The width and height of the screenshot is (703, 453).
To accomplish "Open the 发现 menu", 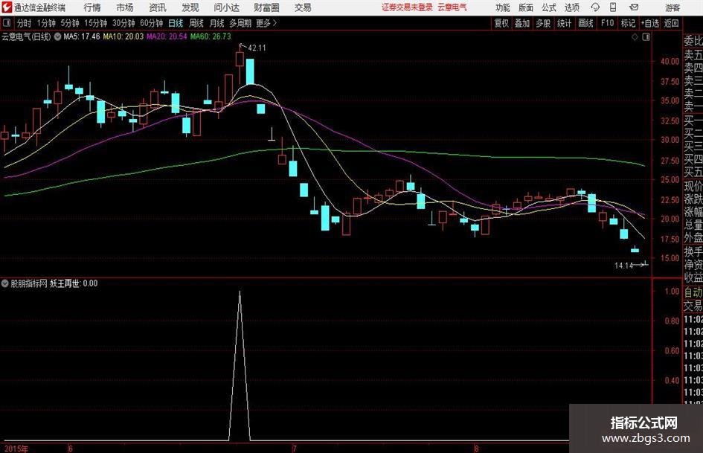I will (190, 7).
